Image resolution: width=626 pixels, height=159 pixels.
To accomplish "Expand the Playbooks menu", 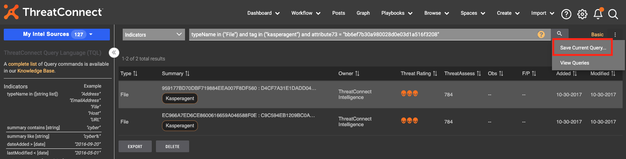I will point(397,13).
